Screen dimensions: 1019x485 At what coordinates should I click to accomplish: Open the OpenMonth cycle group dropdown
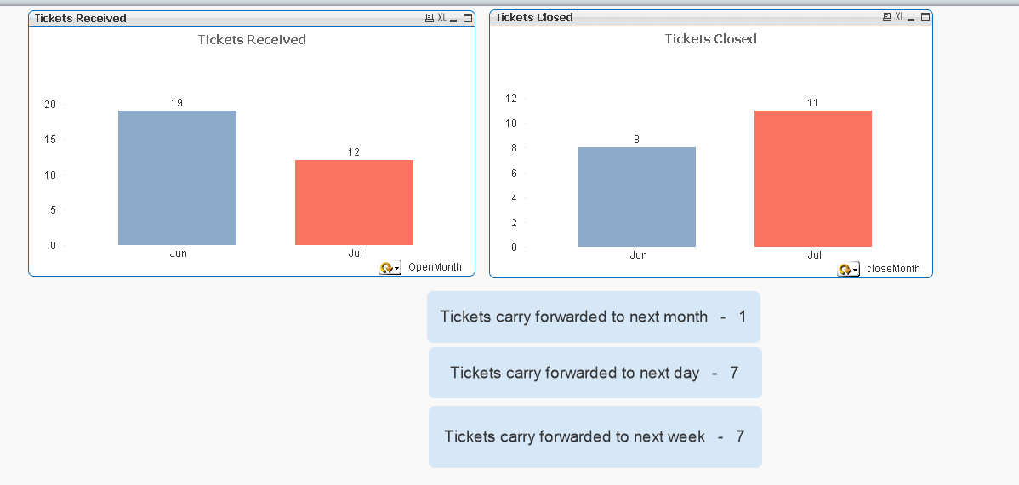click(x=390, y=268)
